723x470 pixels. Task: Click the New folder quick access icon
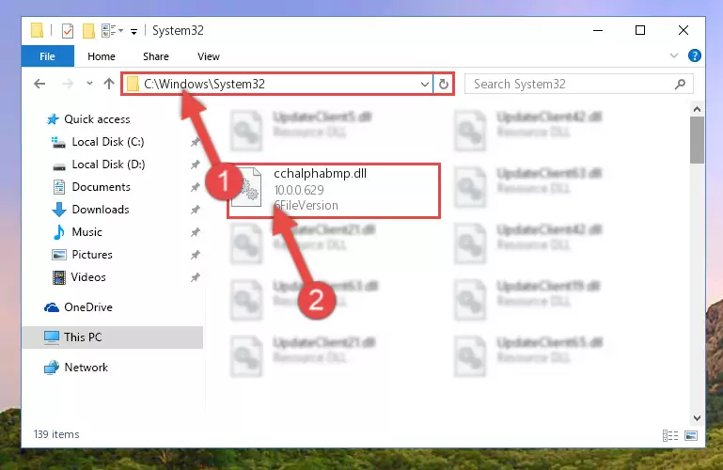point(88,30)
